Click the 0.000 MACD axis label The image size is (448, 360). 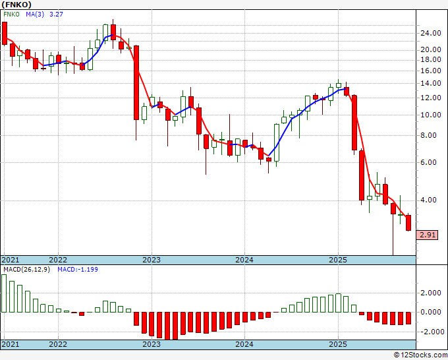tap(431, 313)
